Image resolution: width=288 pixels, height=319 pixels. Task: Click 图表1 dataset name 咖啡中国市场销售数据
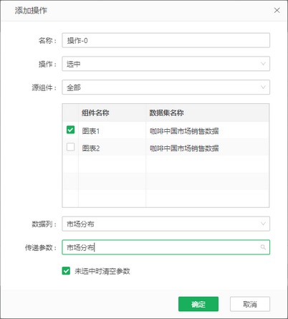point(184,131)
